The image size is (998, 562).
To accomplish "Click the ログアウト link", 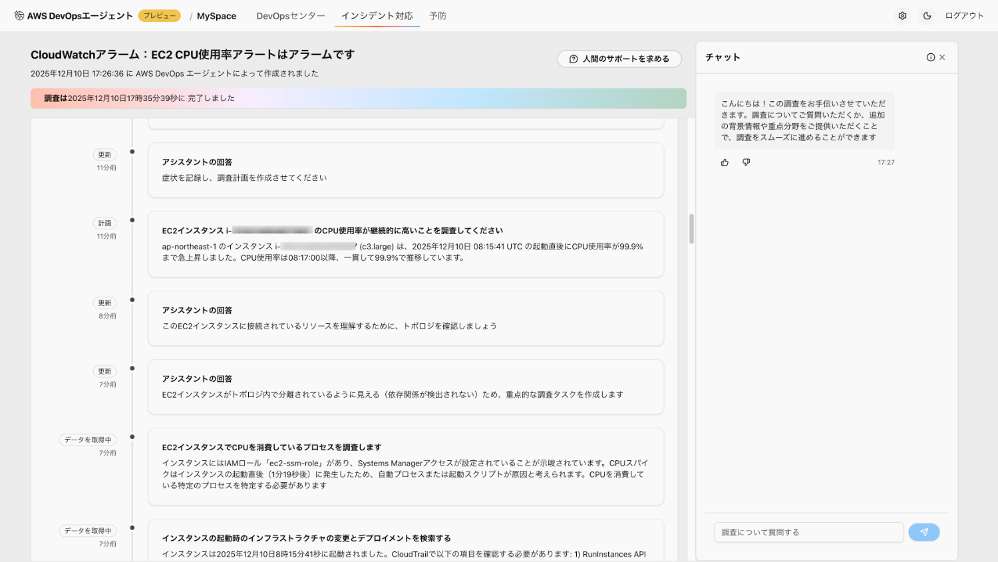I will point(964,16).
